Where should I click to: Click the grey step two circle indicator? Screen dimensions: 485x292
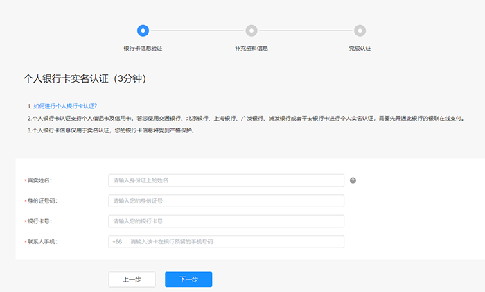[x=251, y=31]
